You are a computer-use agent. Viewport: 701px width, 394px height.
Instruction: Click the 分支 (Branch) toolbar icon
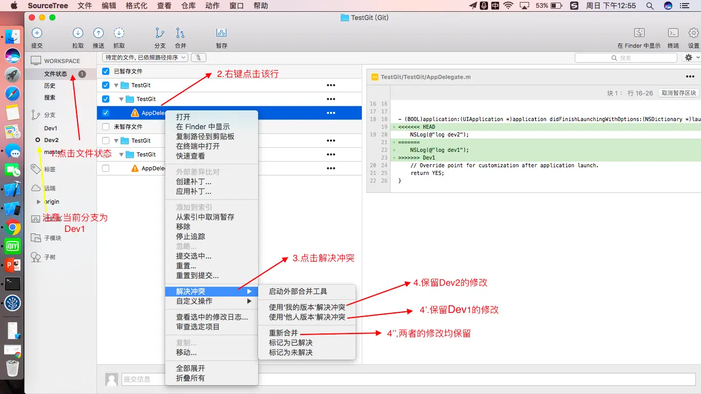[160, 33]
